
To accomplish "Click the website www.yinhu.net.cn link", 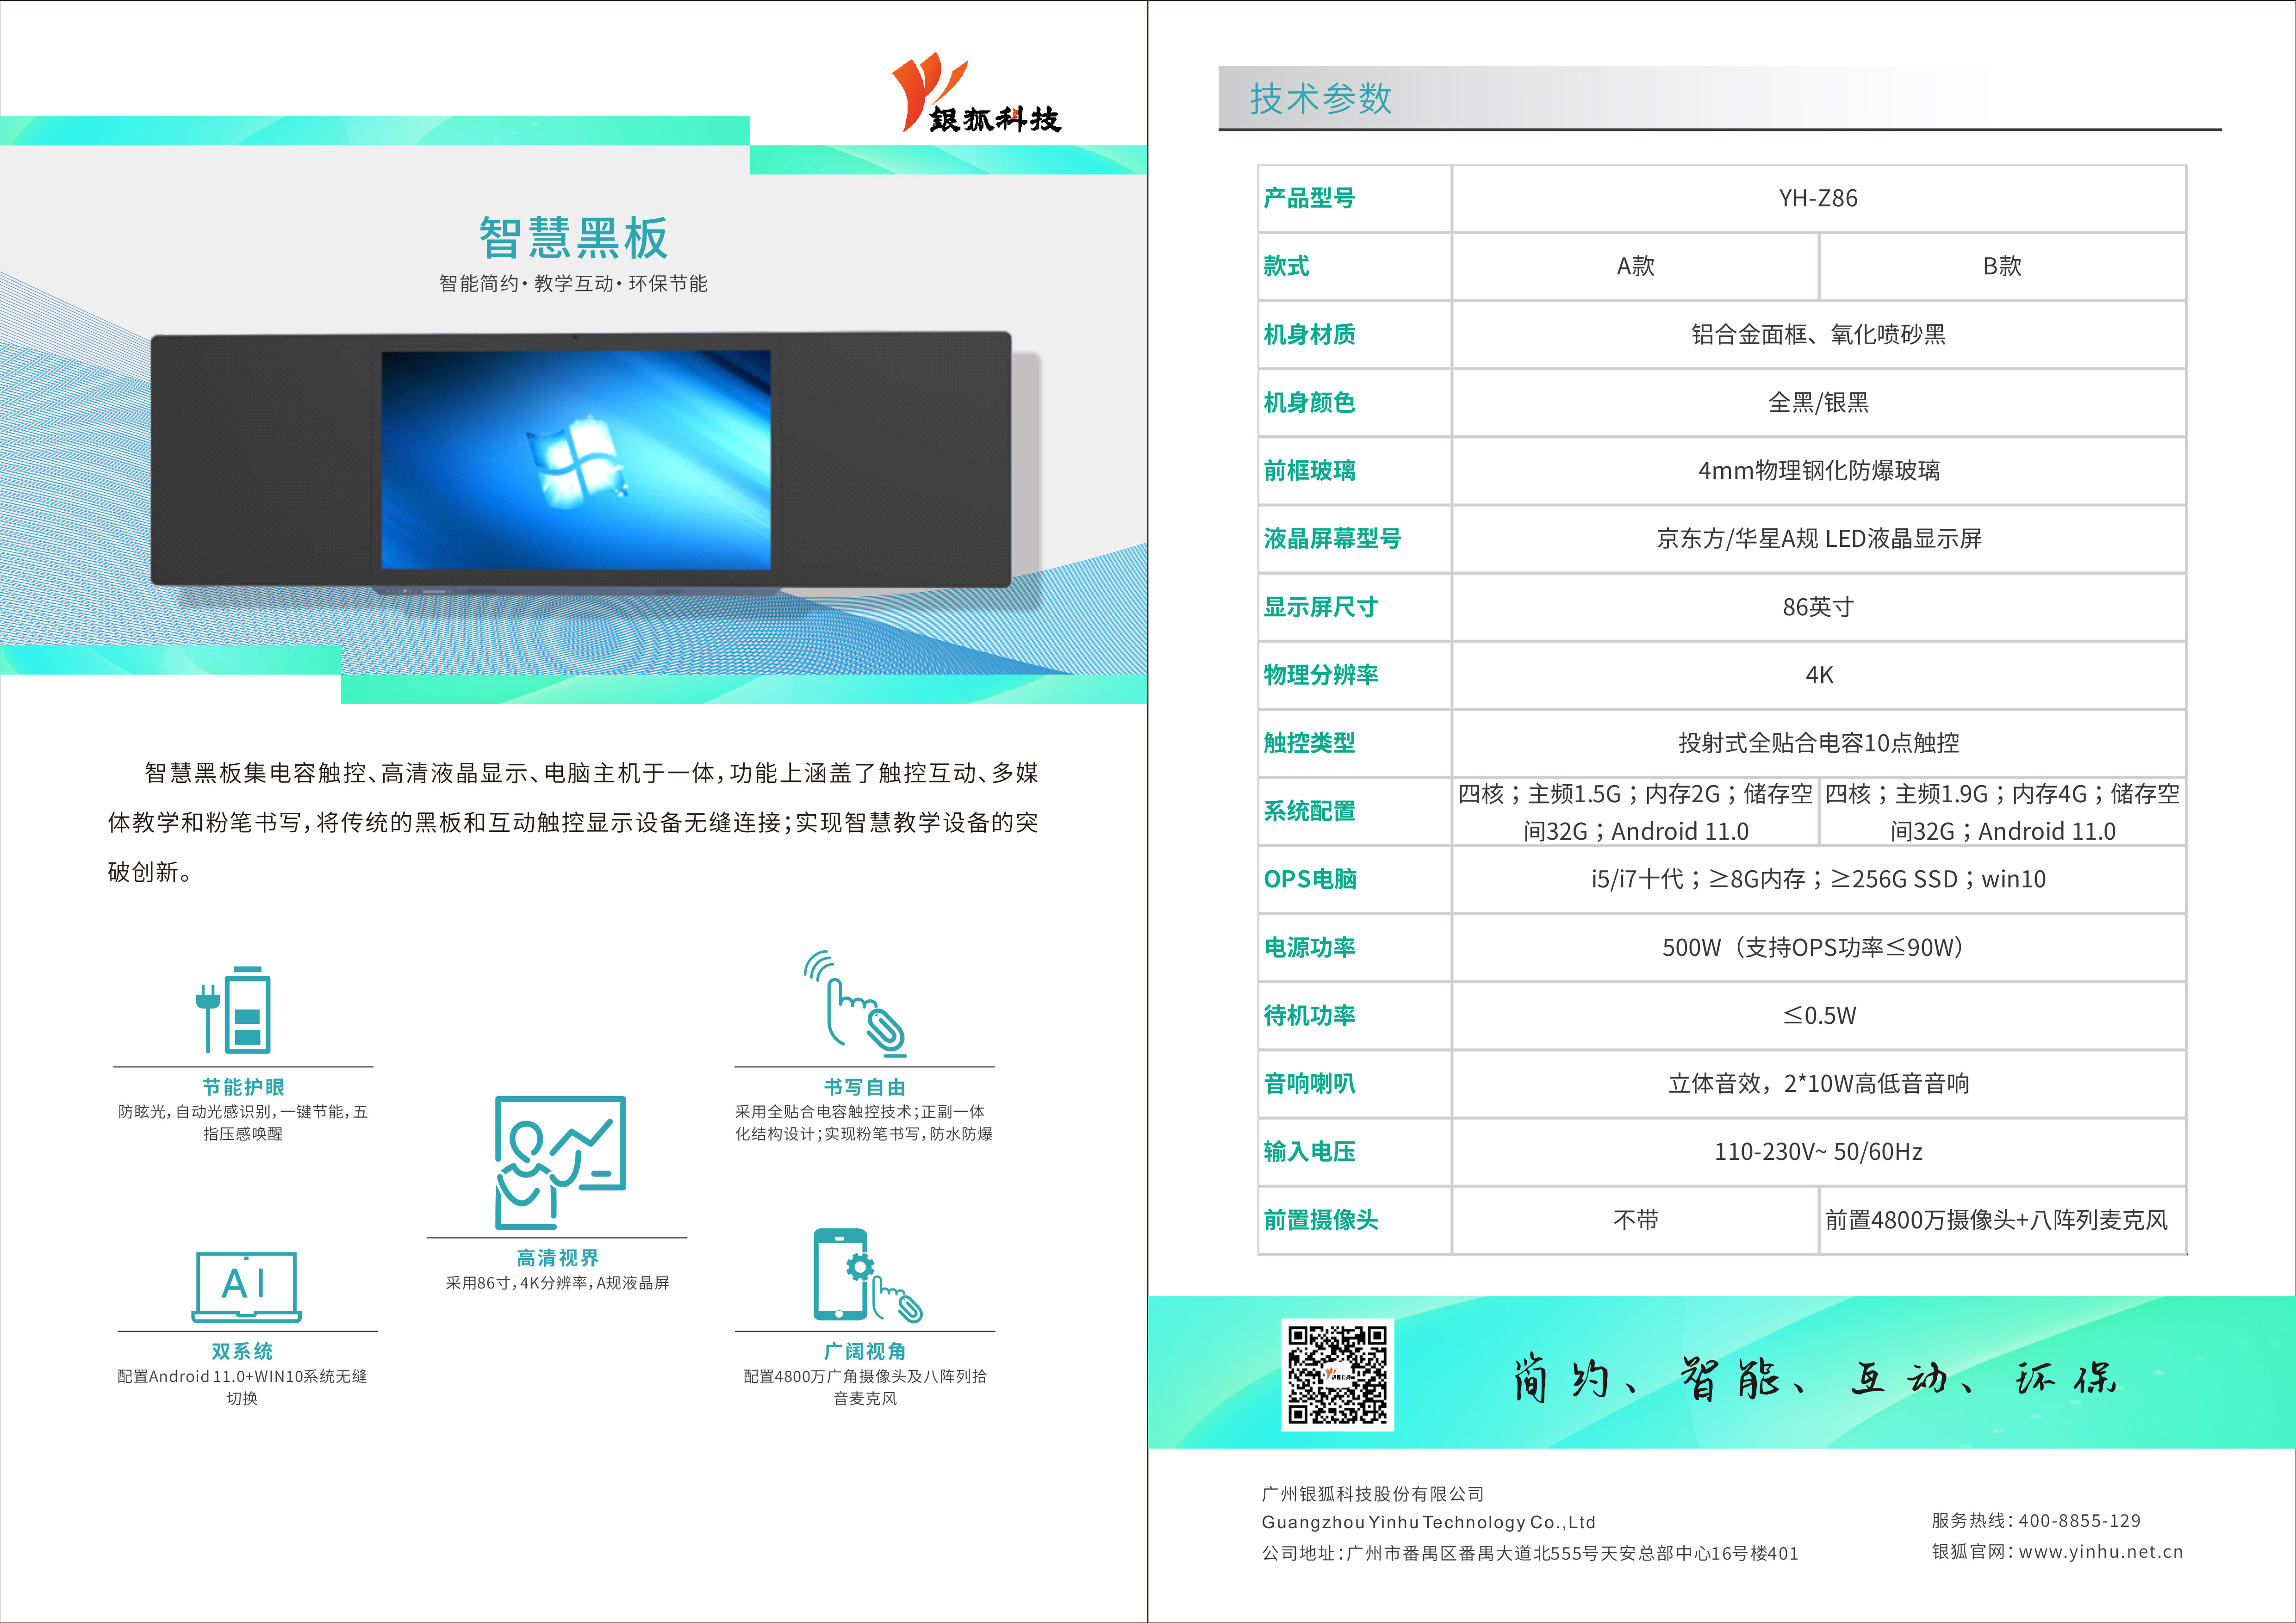I will (x=2100, y=1552).
